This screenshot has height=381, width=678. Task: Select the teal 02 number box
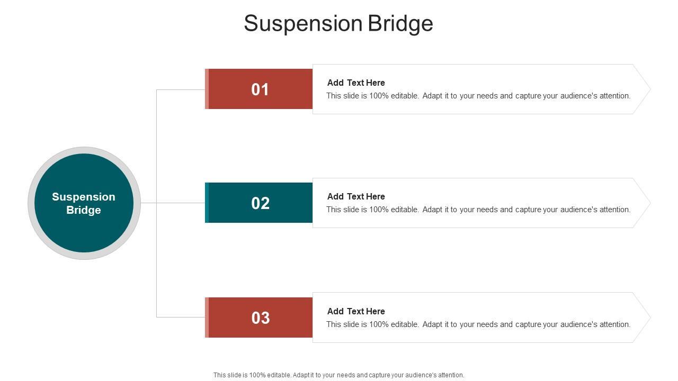pos(260,203)
